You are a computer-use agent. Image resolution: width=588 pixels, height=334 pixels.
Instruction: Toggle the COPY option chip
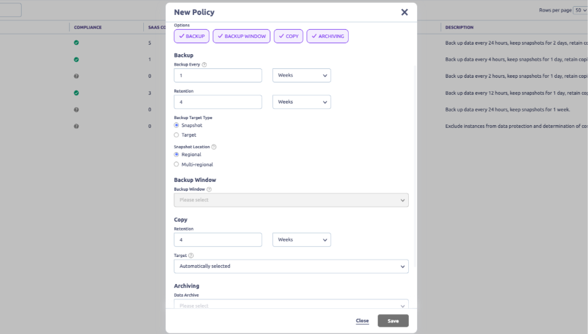289,35
